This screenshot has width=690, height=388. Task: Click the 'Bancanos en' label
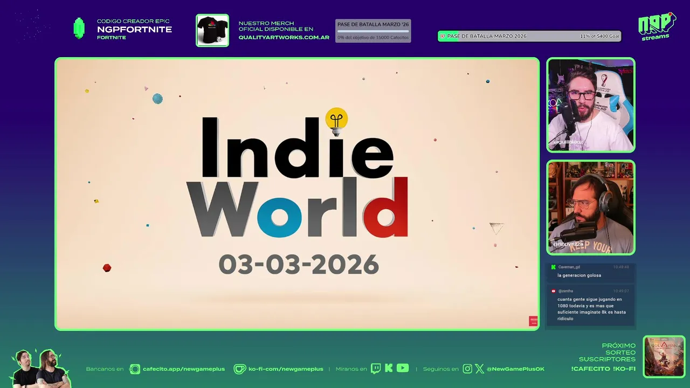[105, 369]
